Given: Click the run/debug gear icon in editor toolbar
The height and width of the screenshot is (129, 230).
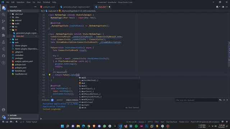Looking at the screenshot, I should point(217,7).
